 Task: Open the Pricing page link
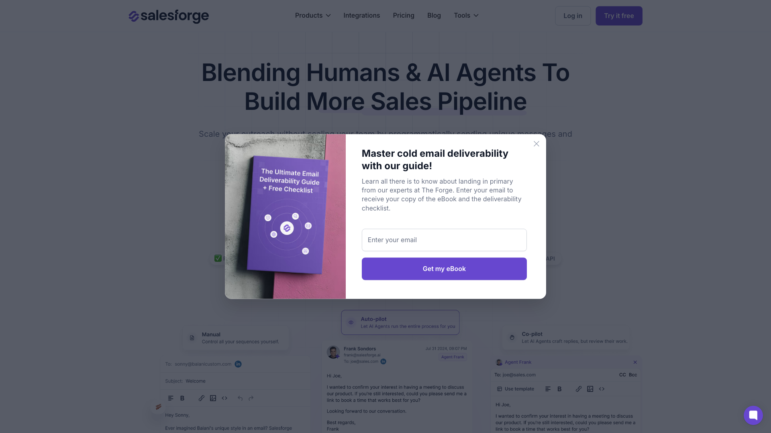pos(404,15)
